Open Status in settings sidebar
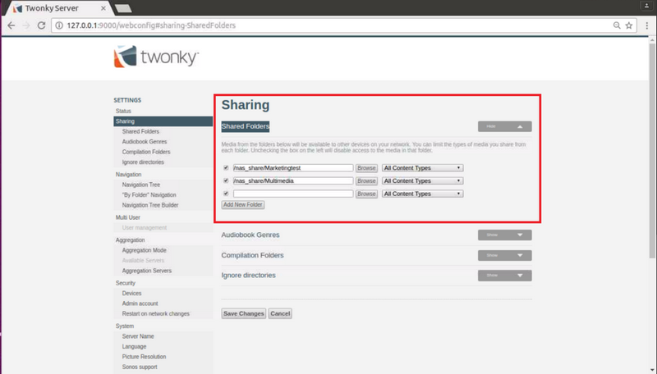The width and height of the screenshot is (657, 374). (x=124, y=111)
